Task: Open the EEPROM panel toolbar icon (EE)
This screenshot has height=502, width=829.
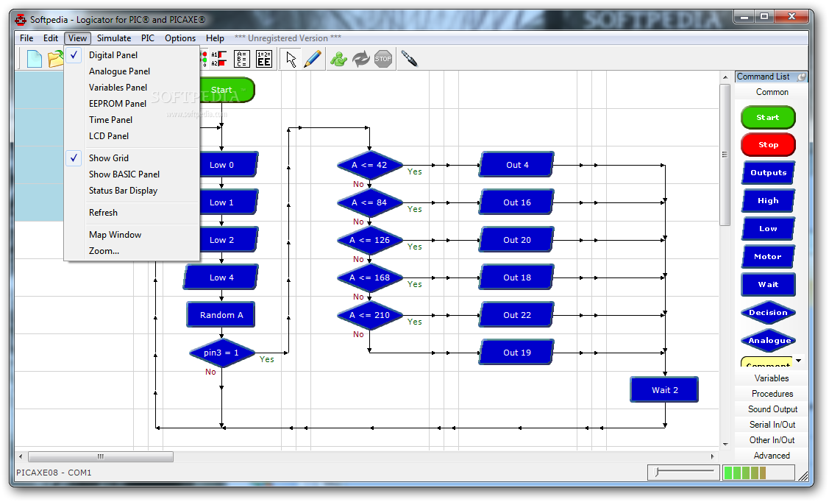Action: (264, 59)
